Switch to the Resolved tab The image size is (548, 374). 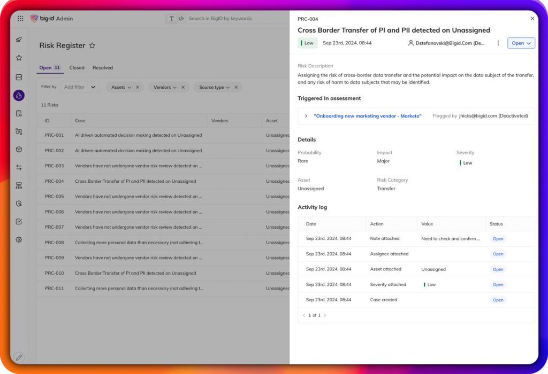click(103, 68)
